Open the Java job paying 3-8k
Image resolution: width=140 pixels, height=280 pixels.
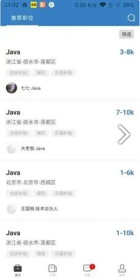(x=70, y=71)
